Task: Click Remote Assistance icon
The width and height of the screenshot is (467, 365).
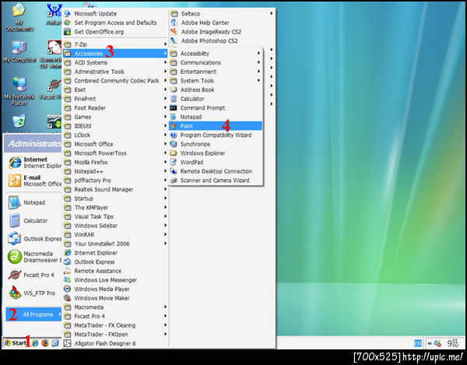Action: point(68,271)
